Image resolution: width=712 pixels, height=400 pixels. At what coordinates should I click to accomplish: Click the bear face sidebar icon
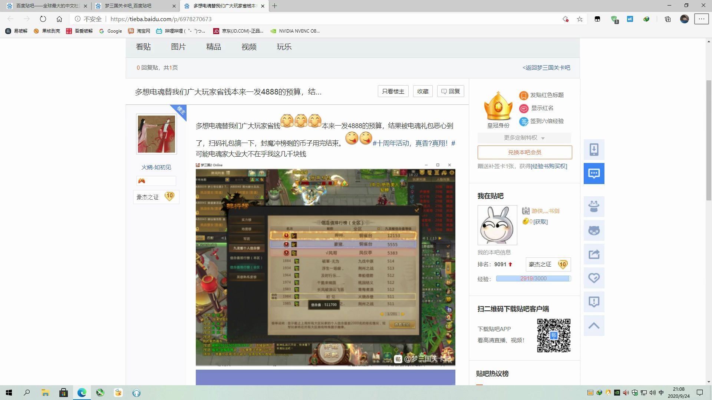(x=594, y=230)
